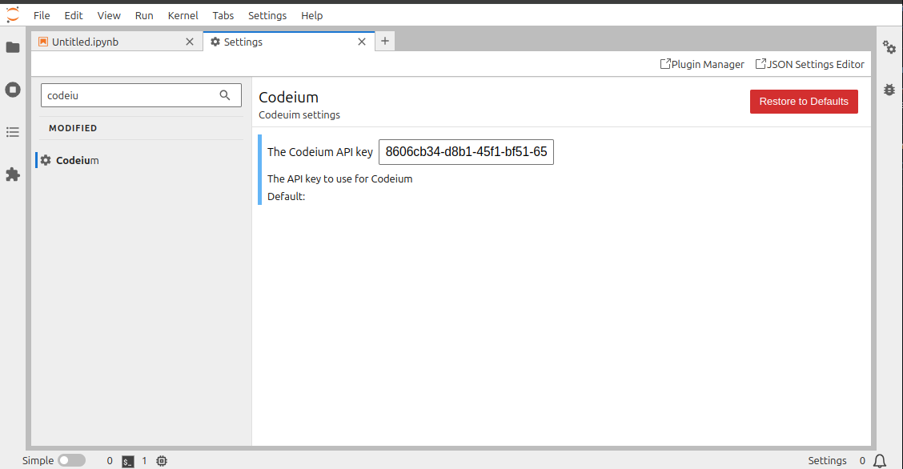Click the notebook icon on Untitled.ipynb tab
This screenshot has width=903, height=469.
43,42
